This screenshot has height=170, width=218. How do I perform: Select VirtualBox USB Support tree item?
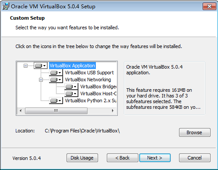click(x=89, y=73)
